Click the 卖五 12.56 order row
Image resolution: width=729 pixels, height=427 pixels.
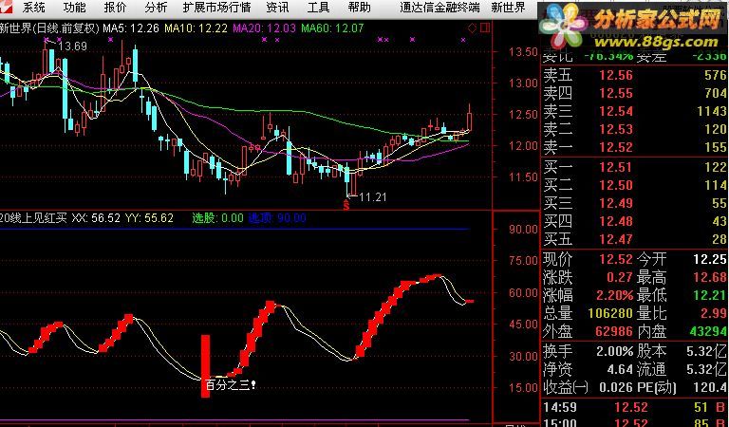click(635, 75)
